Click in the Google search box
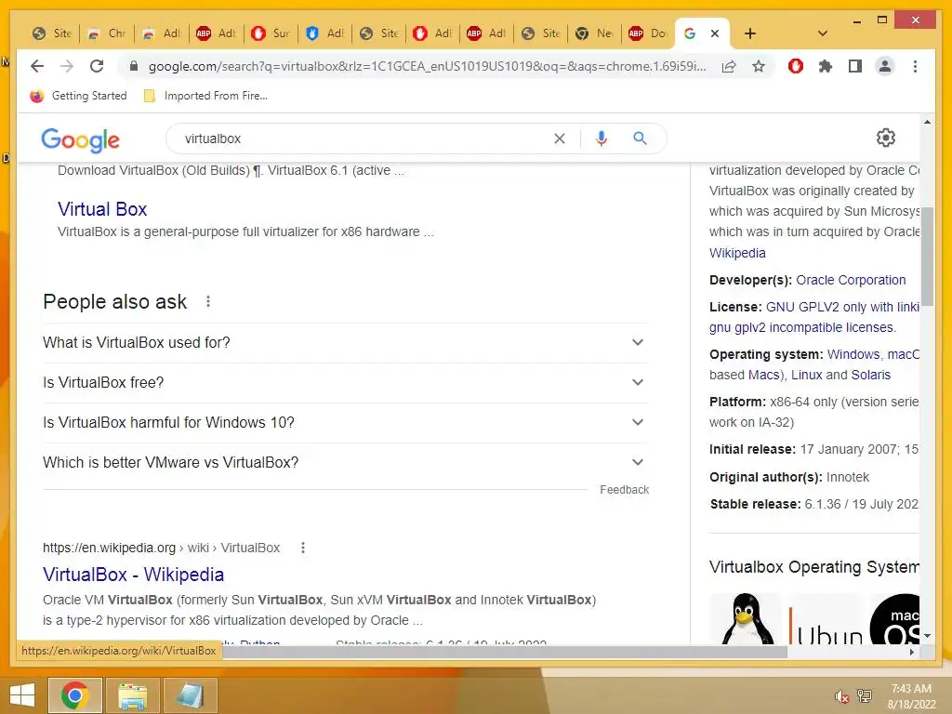Viewport: 952px width, 714px height. [364, 139]
